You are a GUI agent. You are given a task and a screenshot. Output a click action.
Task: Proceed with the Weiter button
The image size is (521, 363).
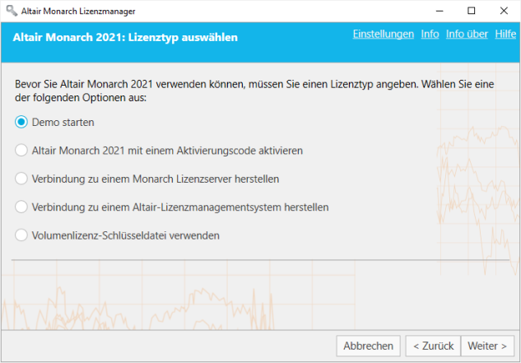pos(487,346)
